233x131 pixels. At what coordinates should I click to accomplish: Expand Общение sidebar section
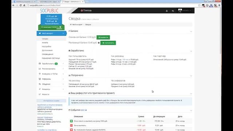pos(52,84)
